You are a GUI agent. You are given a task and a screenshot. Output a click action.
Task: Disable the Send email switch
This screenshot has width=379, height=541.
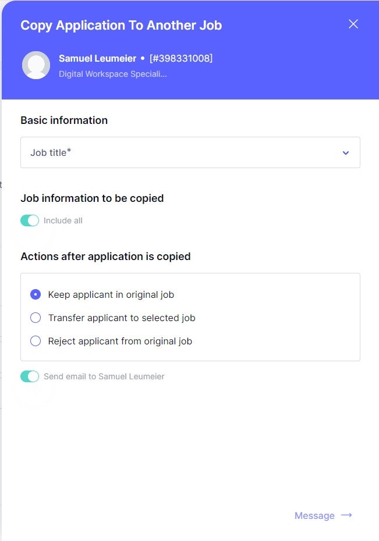point(30,376)
